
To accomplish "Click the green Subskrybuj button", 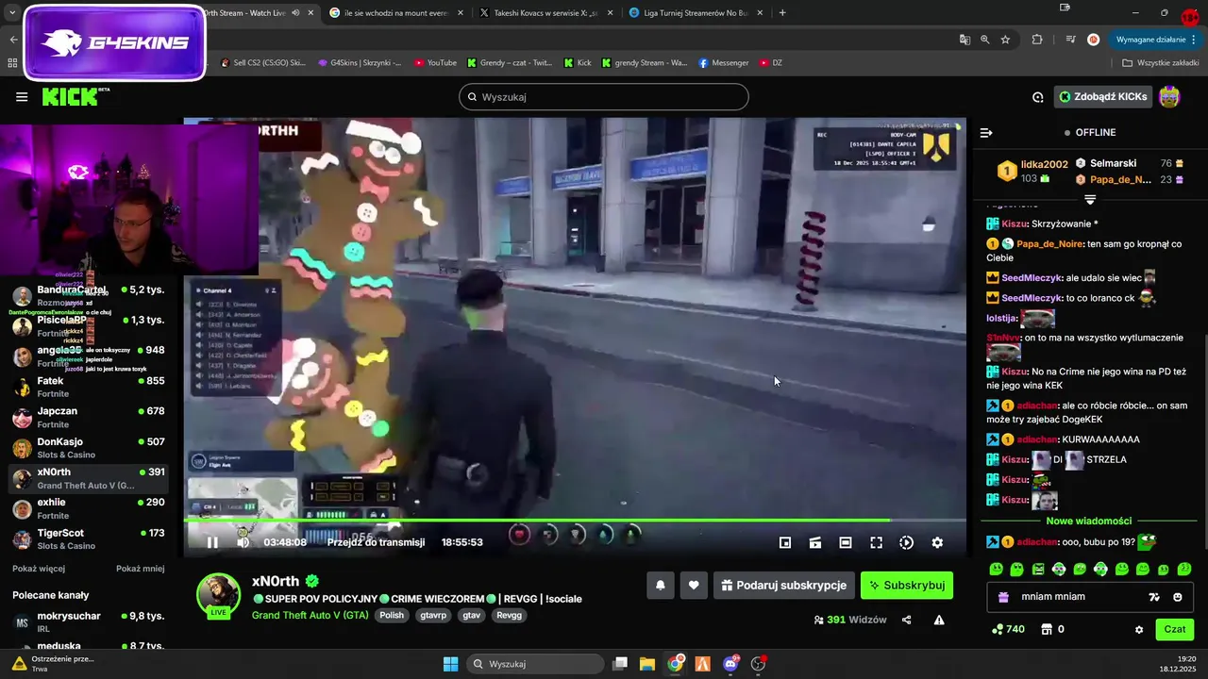I will (x=907, y=586).
